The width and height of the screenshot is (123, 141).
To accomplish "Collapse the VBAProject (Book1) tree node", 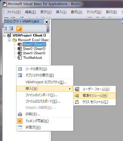I will pyautogui.click(x=4, y=36).
